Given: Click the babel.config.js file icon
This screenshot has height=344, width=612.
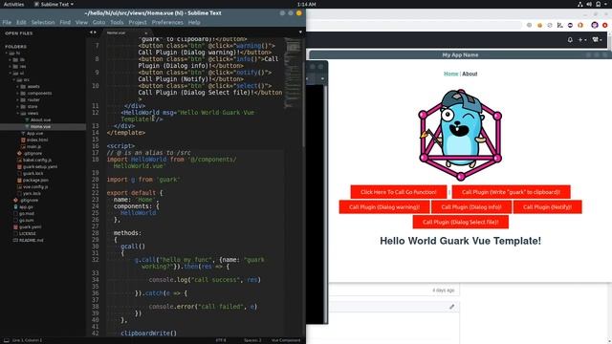Looking at the screenshot, I should click(19, 160).
